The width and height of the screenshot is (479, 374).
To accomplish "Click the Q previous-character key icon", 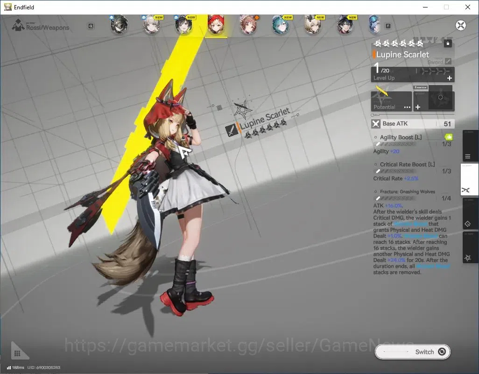I will (x=91, y=26).
